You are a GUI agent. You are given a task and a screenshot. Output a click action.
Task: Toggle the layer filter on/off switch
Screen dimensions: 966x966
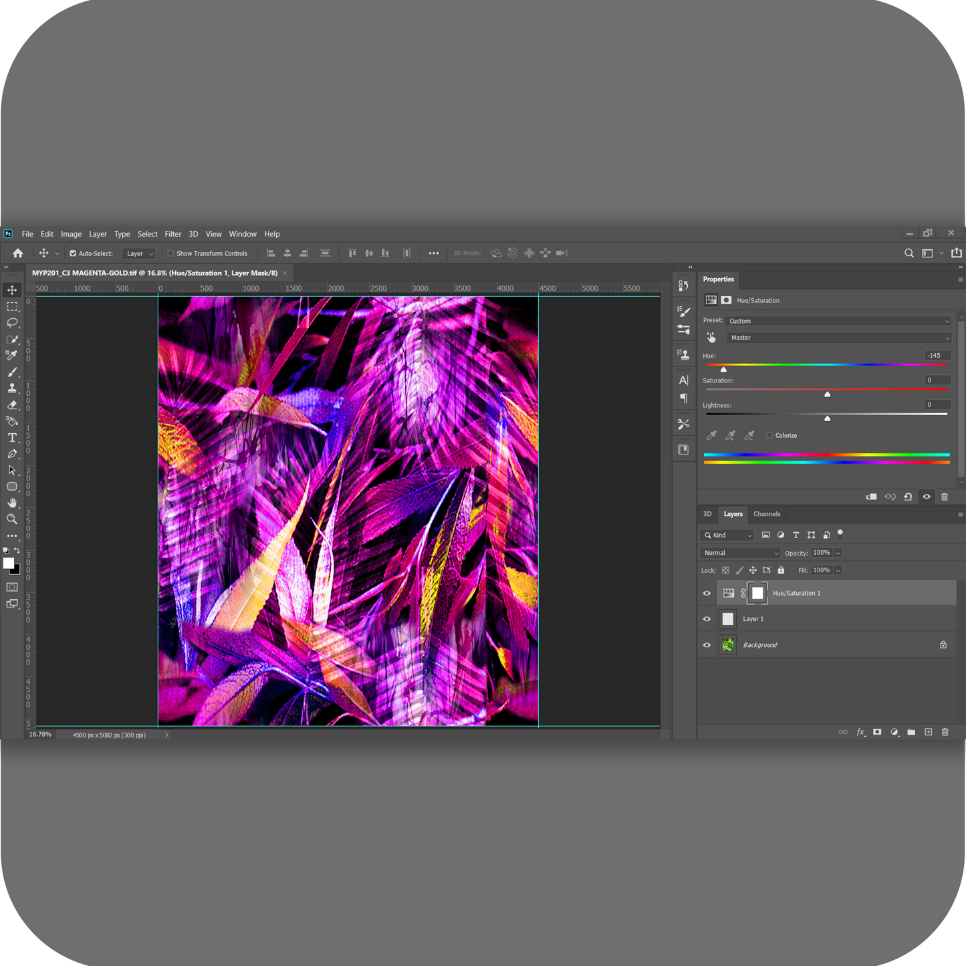(840, 533)
